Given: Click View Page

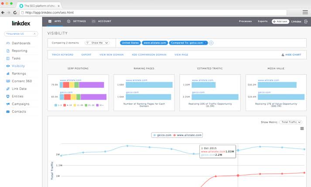Looking at the screenshot, I should 181,55.
